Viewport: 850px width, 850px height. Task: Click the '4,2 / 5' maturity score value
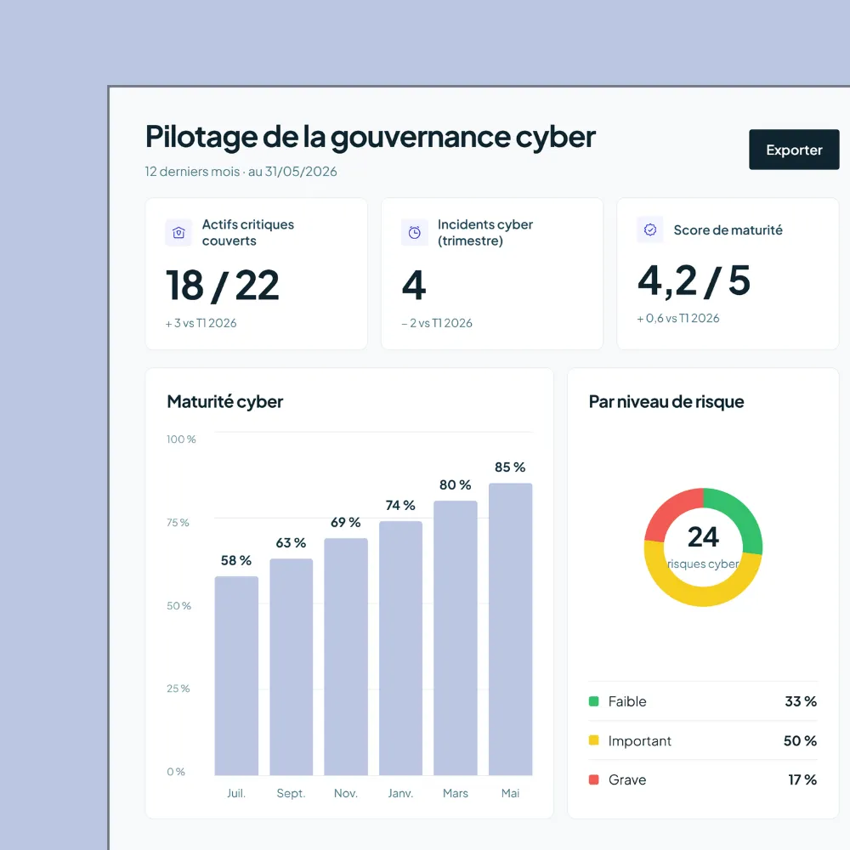coord(694,280)
